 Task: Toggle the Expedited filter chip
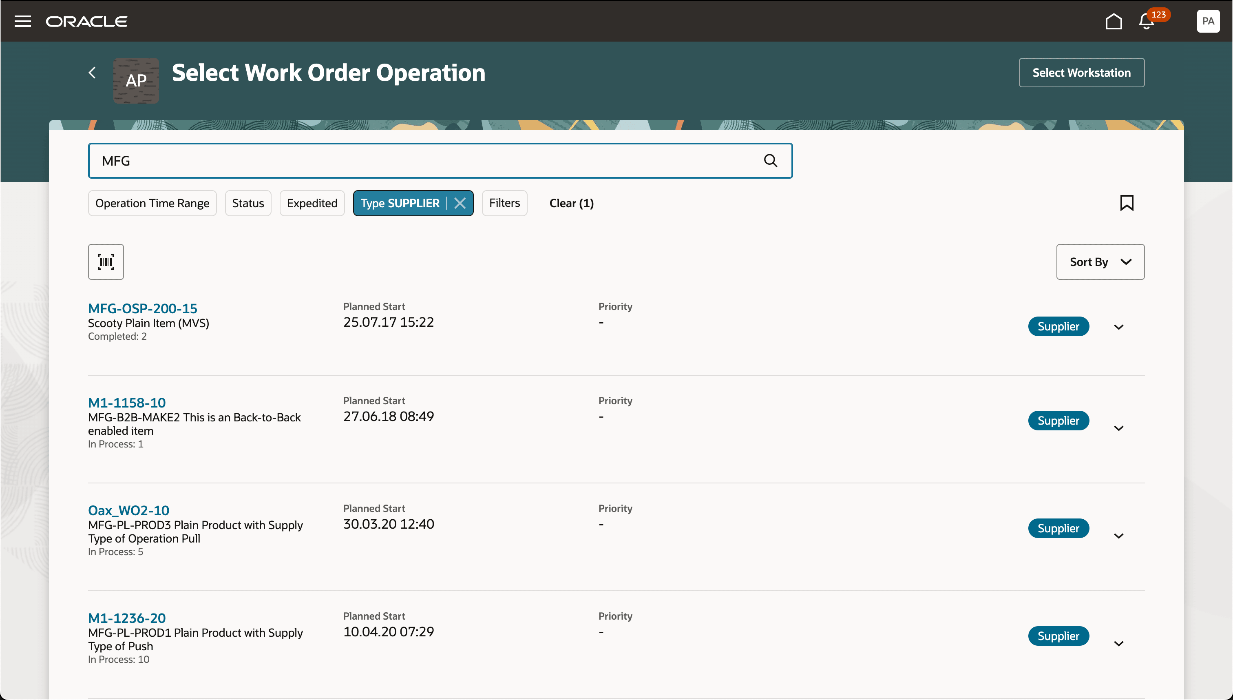pos(312,203)
